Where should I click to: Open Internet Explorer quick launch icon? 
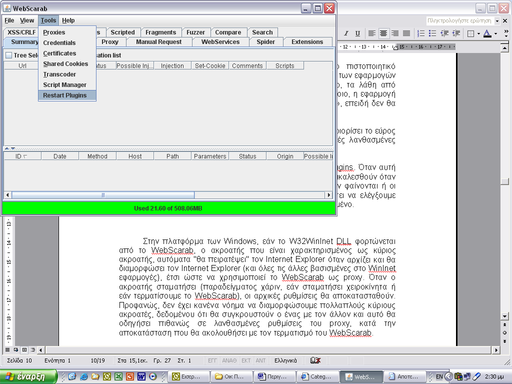(x=84, y=376)
